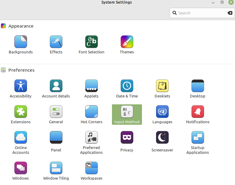Open the Screensaver settings

pos(162,138)
